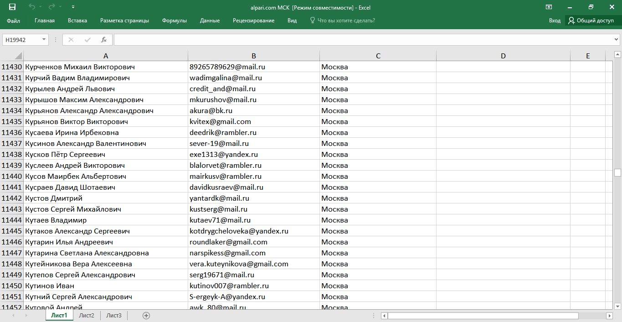
Task: Select column B header
Action: pyautogui.click(x=254, y=56)
